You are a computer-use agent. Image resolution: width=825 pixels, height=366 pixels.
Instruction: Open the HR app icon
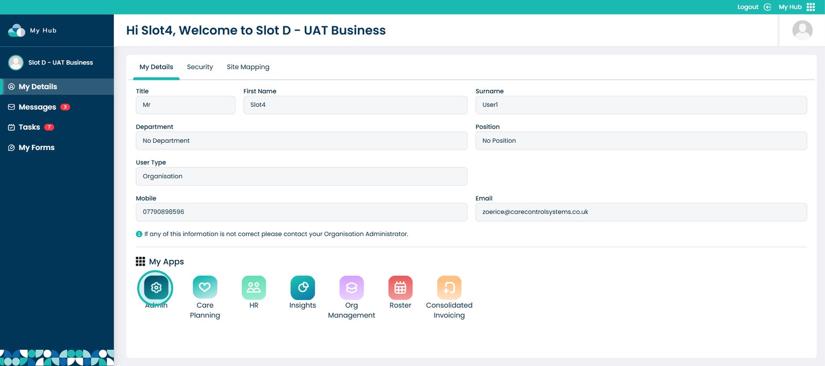[x=254, y=288]
